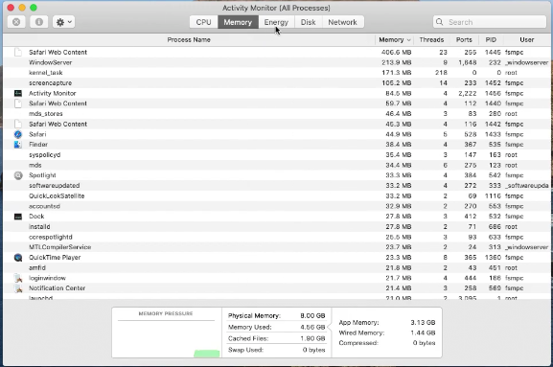The height and width of the screenshot is (367, 553).
Task: Select Safari Web Content using 59.7 MB
Action: (x=276, y=103)
